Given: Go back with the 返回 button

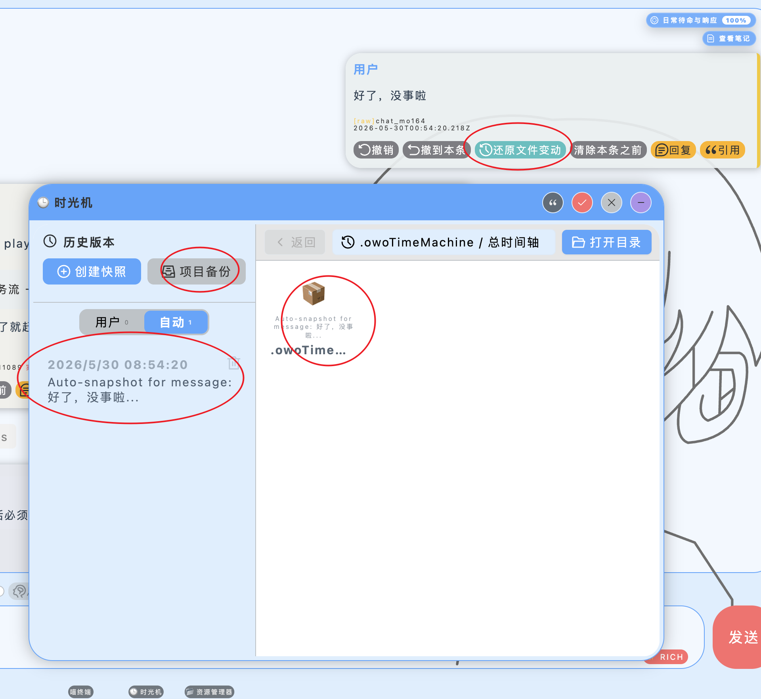Looking at the screenshot, I should click(x=295, y=242).
